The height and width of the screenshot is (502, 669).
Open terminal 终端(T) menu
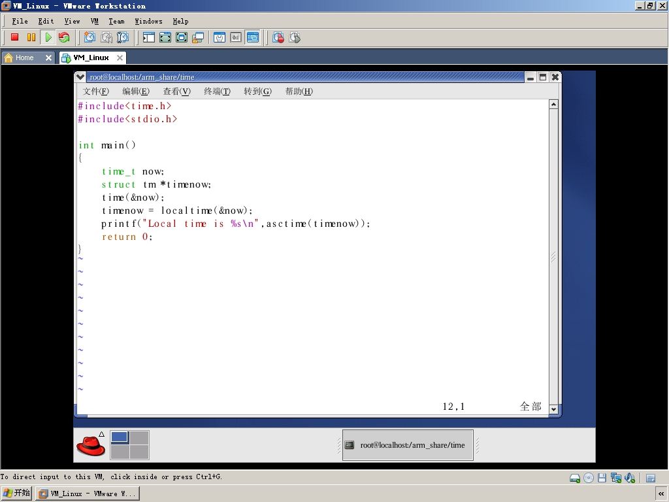click(217, 92)
